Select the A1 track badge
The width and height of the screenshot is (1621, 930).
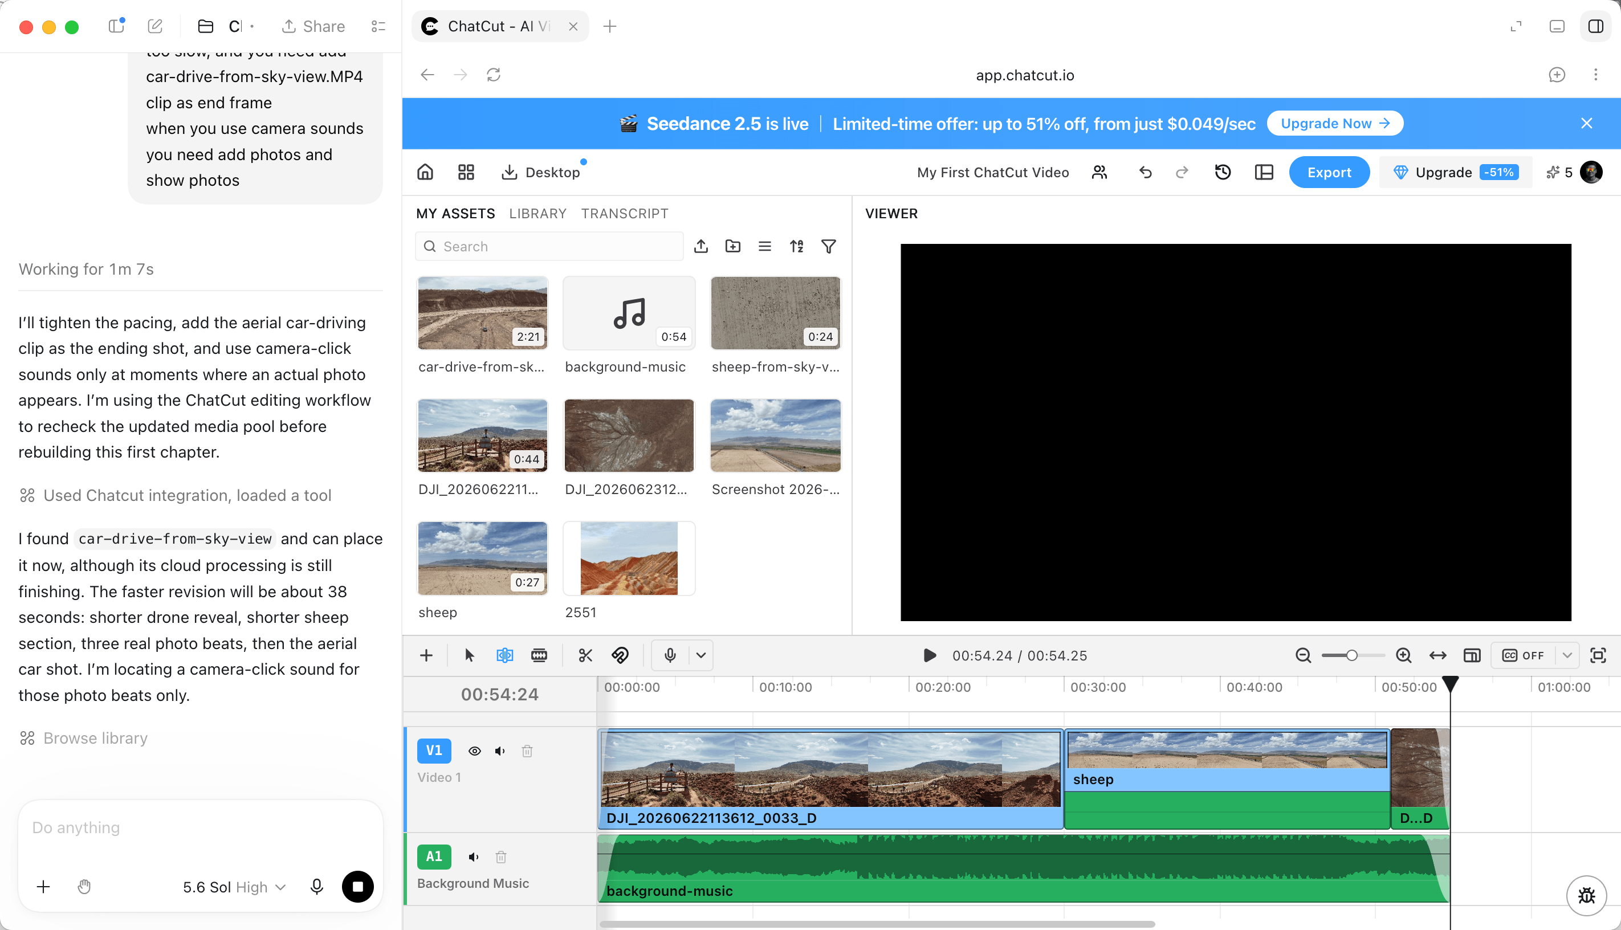434,856
